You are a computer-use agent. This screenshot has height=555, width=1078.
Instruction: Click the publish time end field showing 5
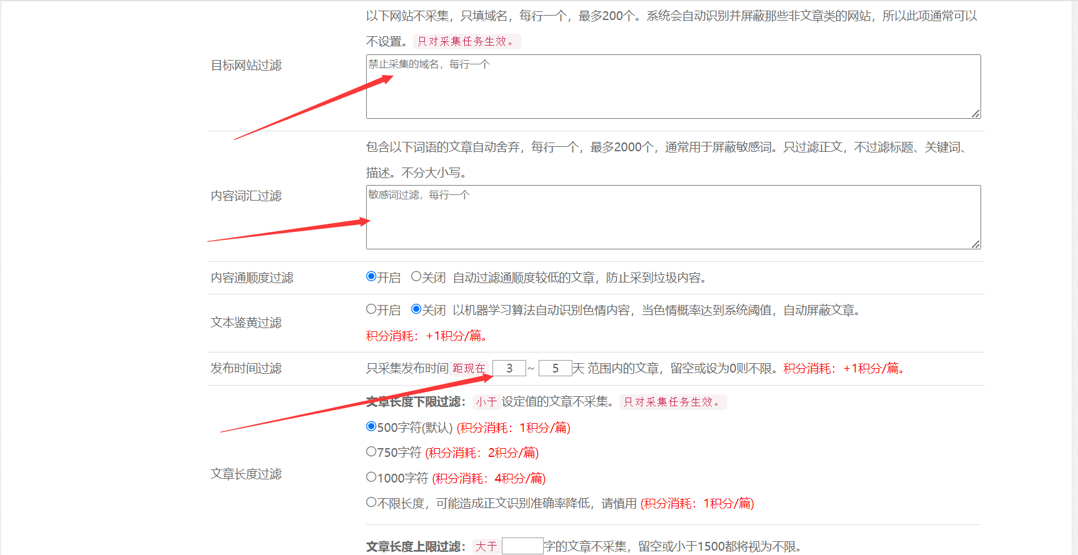[x=555, y=368]
